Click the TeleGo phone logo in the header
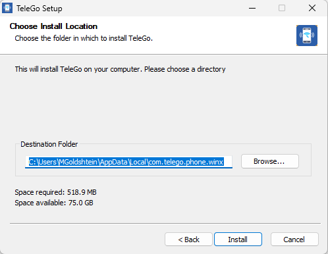328x254 pixels. tap(307, 36)
